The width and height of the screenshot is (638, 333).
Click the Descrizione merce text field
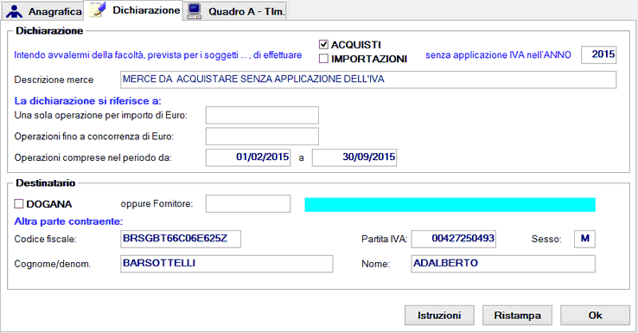(368, 80)
